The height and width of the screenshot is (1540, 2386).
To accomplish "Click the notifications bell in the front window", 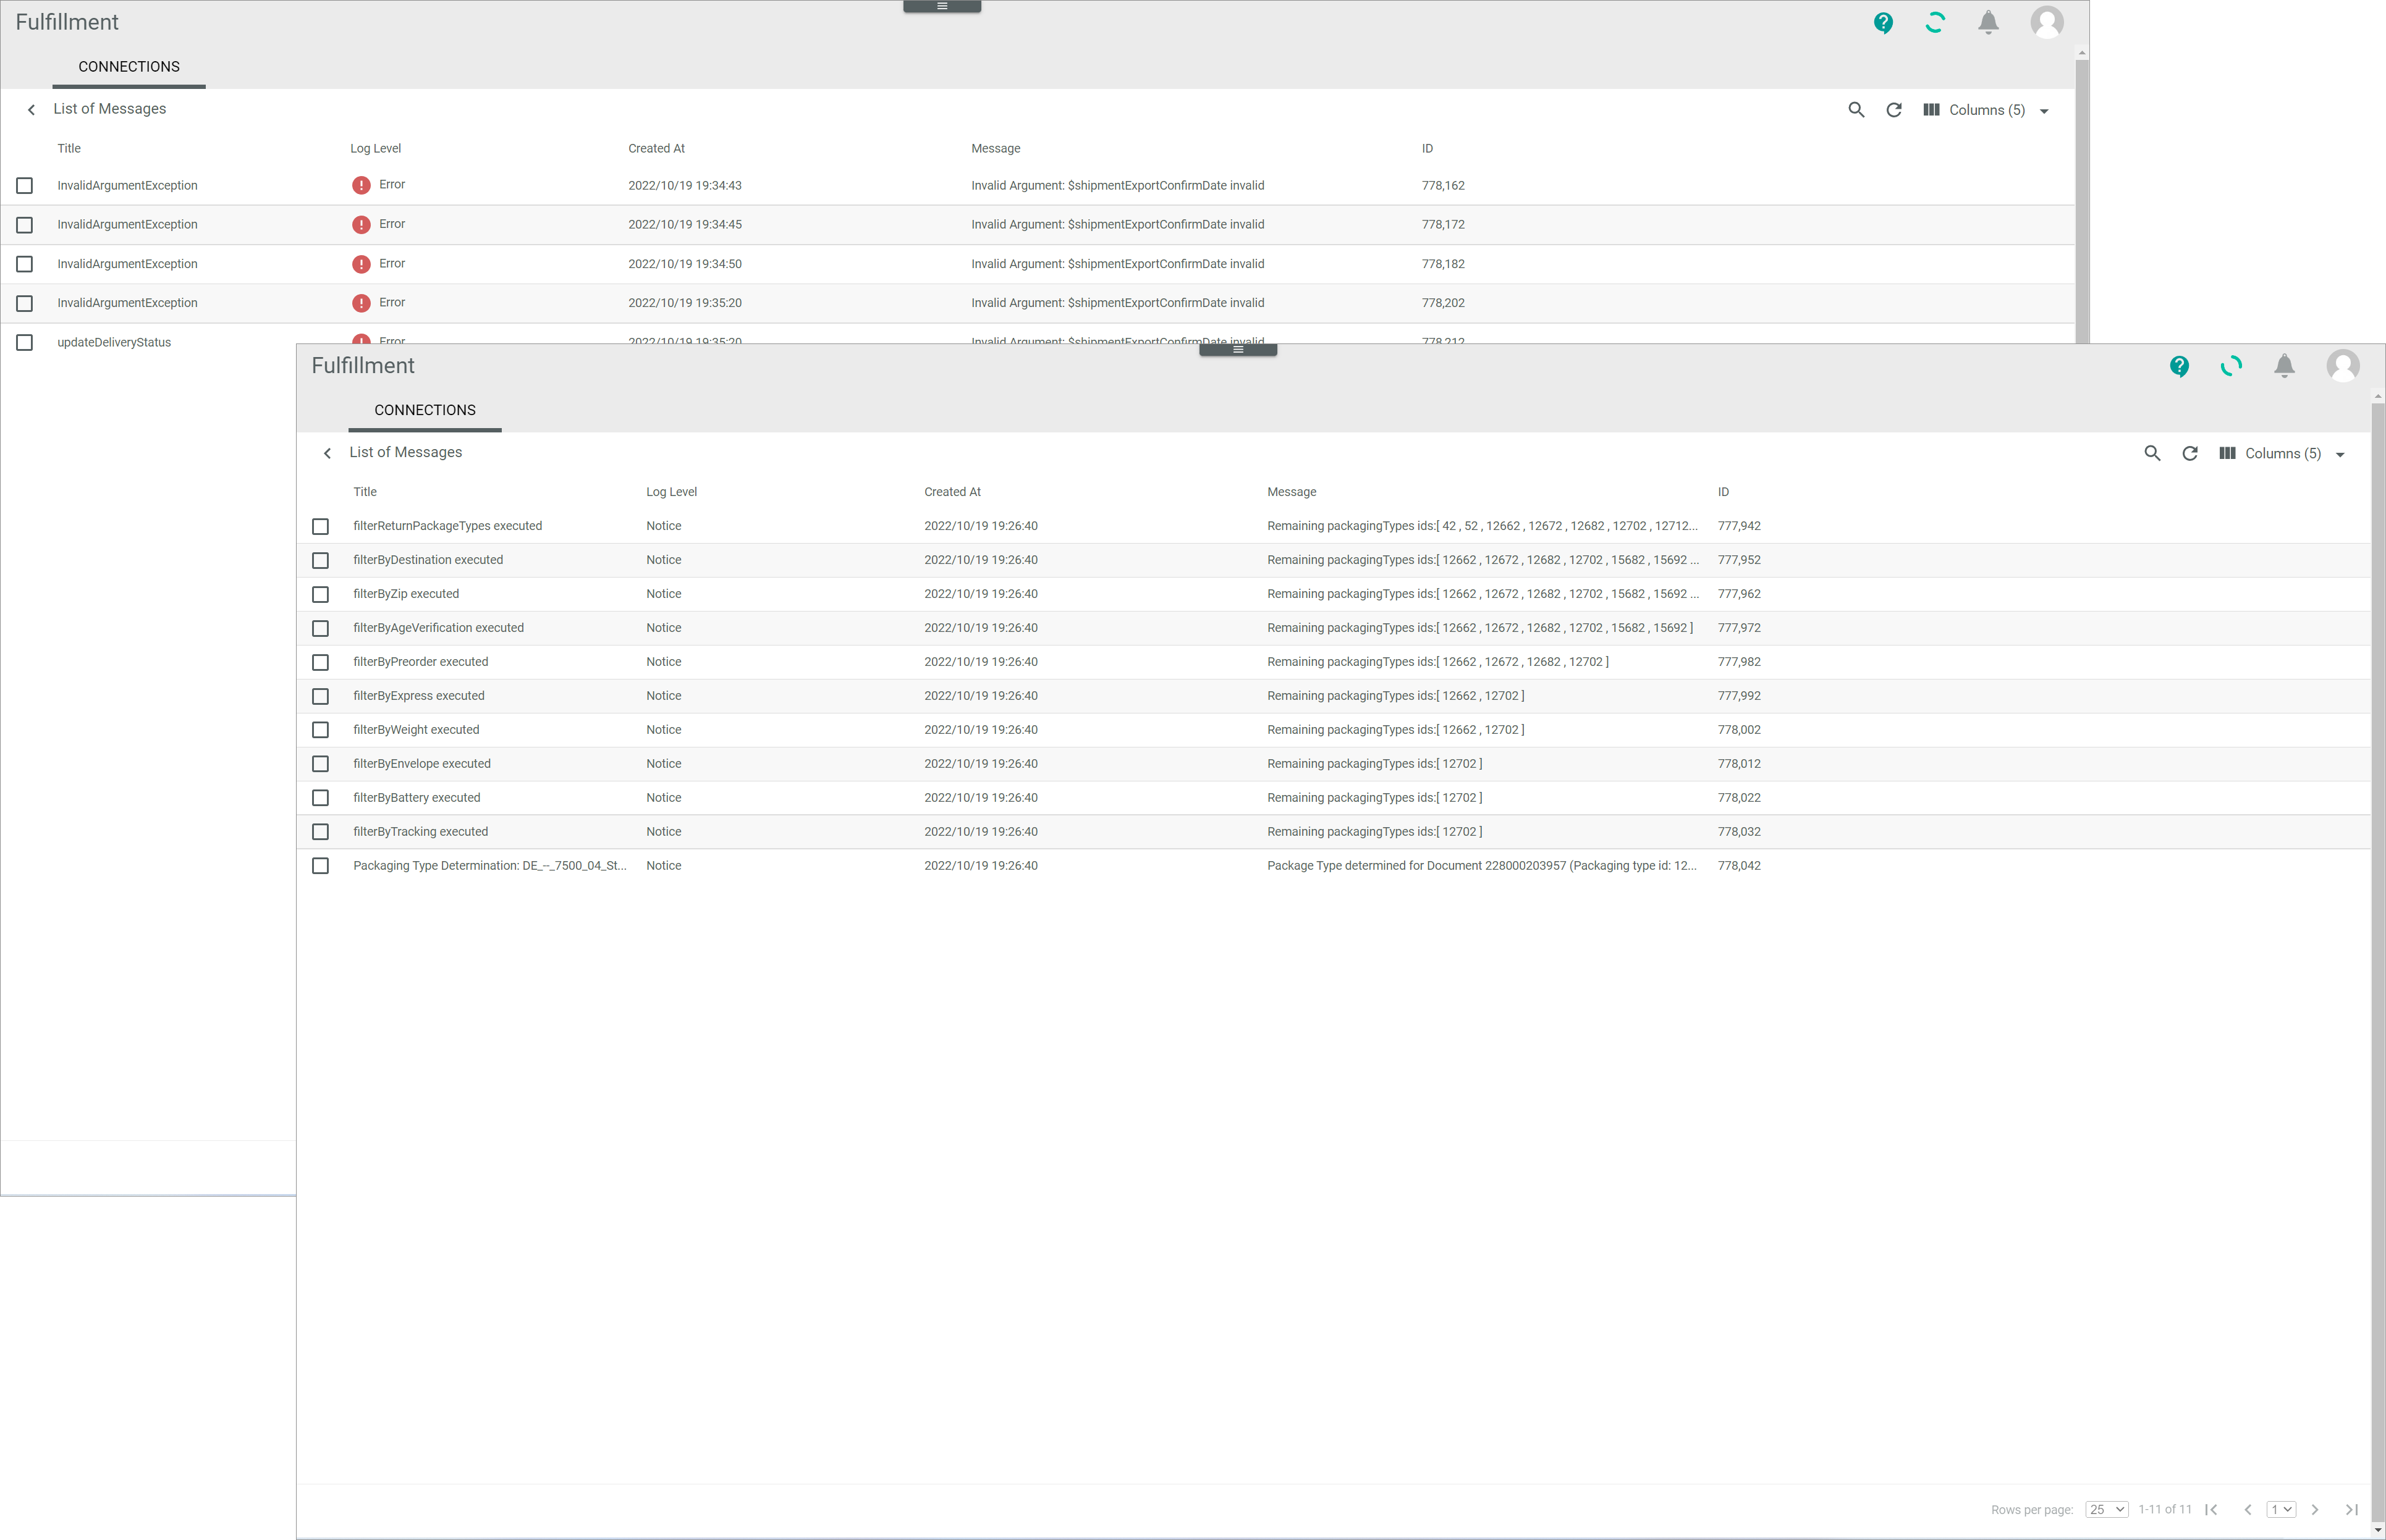I will 2284,366.
